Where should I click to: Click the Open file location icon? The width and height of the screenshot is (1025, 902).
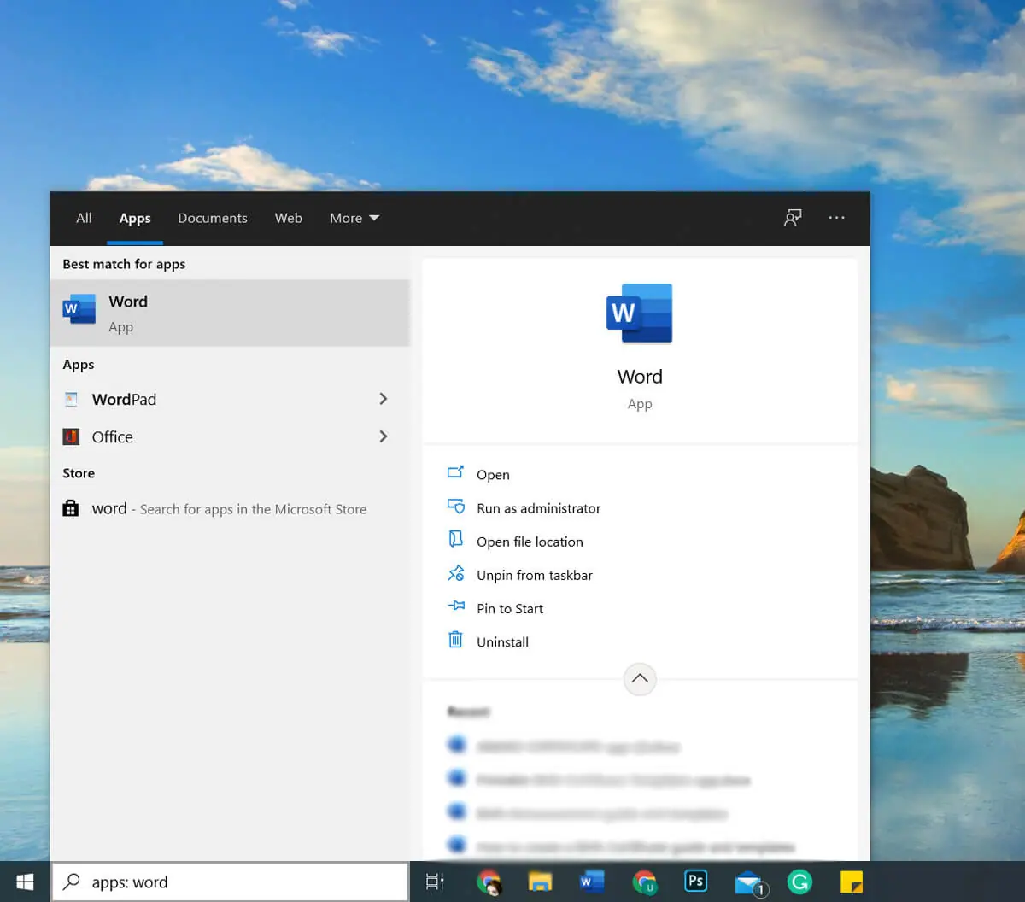coord(456,539)
